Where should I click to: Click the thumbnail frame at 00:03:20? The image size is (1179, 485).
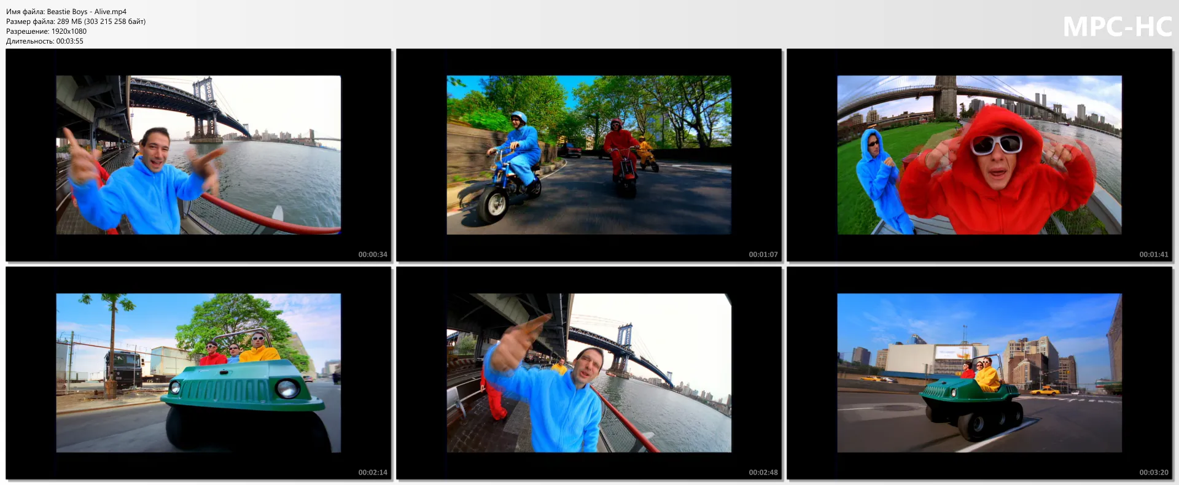point(979,373)
